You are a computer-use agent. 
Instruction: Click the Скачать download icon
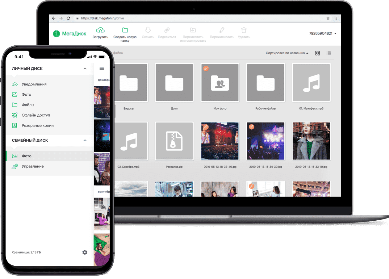[148, 30]
